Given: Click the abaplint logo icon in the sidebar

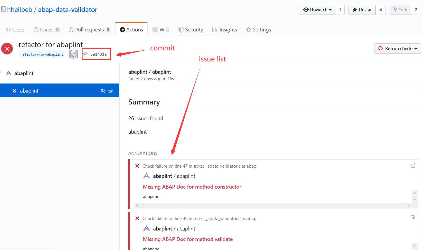Looking at the screenshot, I should point(9,73).
